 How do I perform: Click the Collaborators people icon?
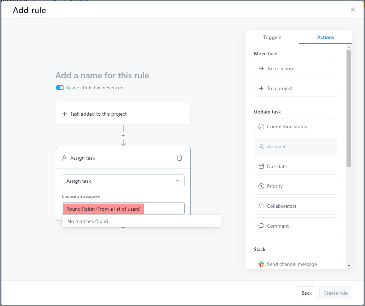point(261,206)
